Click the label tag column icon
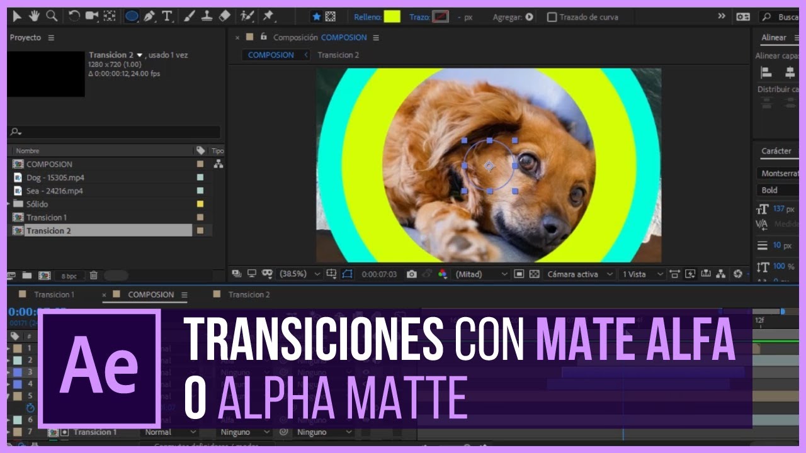Viewport: 806px width, 453px height. pos(200,150)
